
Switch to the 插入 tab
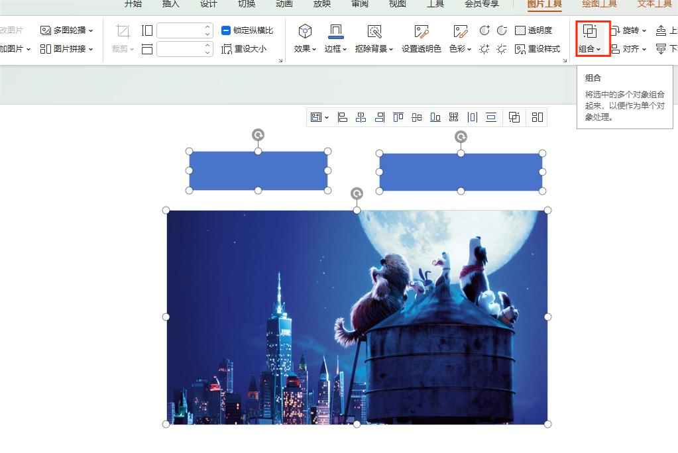(170, 4)
